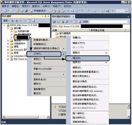The image size is (132, 125).
Task: Click the filter funnel icon in Object Explorer
Action: pyautogui.click(x=25, y=21)
